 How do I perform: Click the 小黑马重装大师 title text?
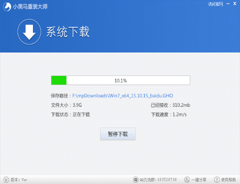[30, 7]
